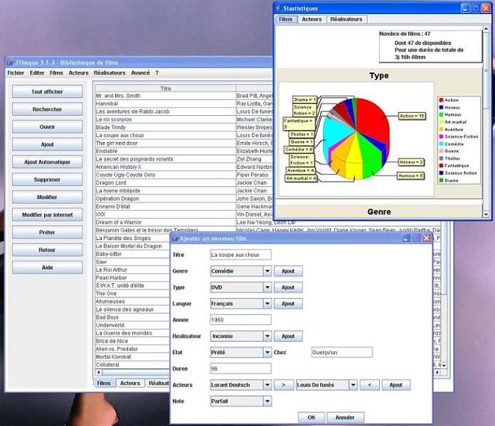495x426 pixels.
Task: Click OK in Ajouter un nouveau film
Action: pyautogui.click(x=311, y=418)
